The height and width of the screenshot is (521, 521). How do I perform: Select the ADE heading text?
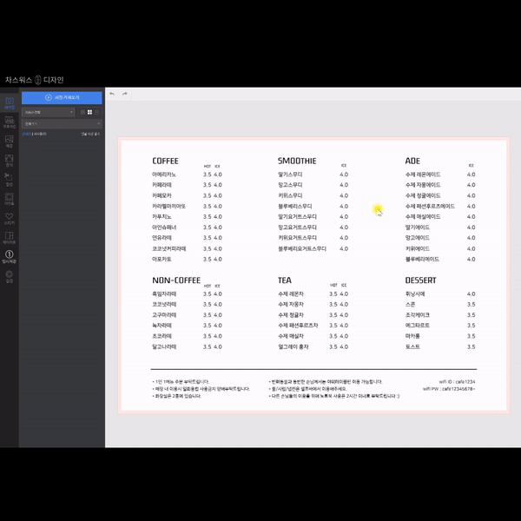[412, 162]
